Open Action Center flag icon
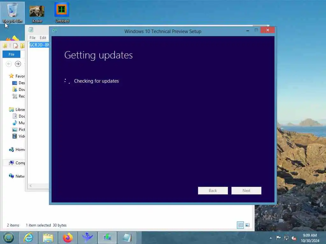Viewport: 326px width, 244px height. [278, 238]
